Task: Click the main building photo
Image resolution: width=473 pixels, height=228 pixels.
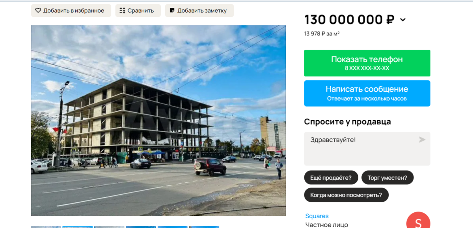Action: click(x=158, y=120)
